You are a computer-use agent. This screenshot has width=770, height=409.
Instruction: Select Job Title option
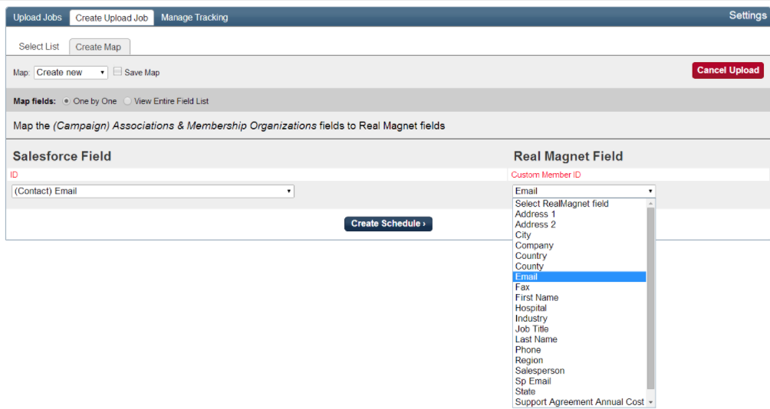tap(580, 329)
